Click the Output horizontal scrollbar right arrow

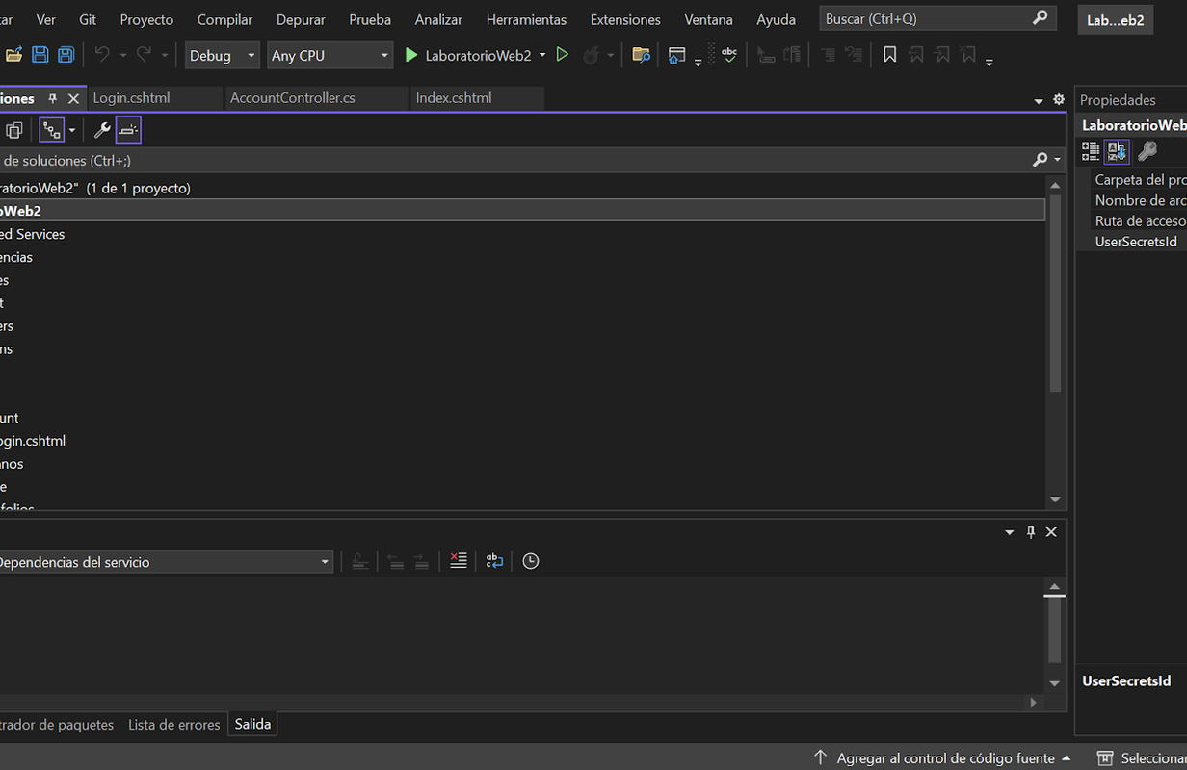tap(1035, 703)
